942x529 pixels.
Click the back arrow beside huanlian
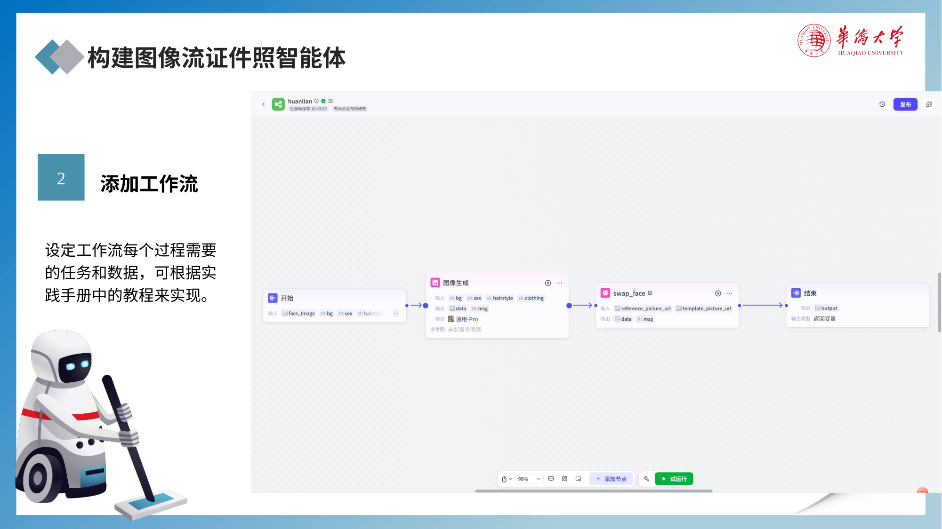264,104
